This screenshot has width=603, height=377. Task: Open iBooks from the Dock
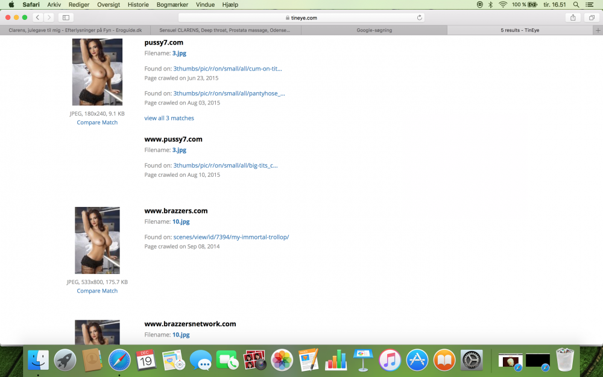444,361
